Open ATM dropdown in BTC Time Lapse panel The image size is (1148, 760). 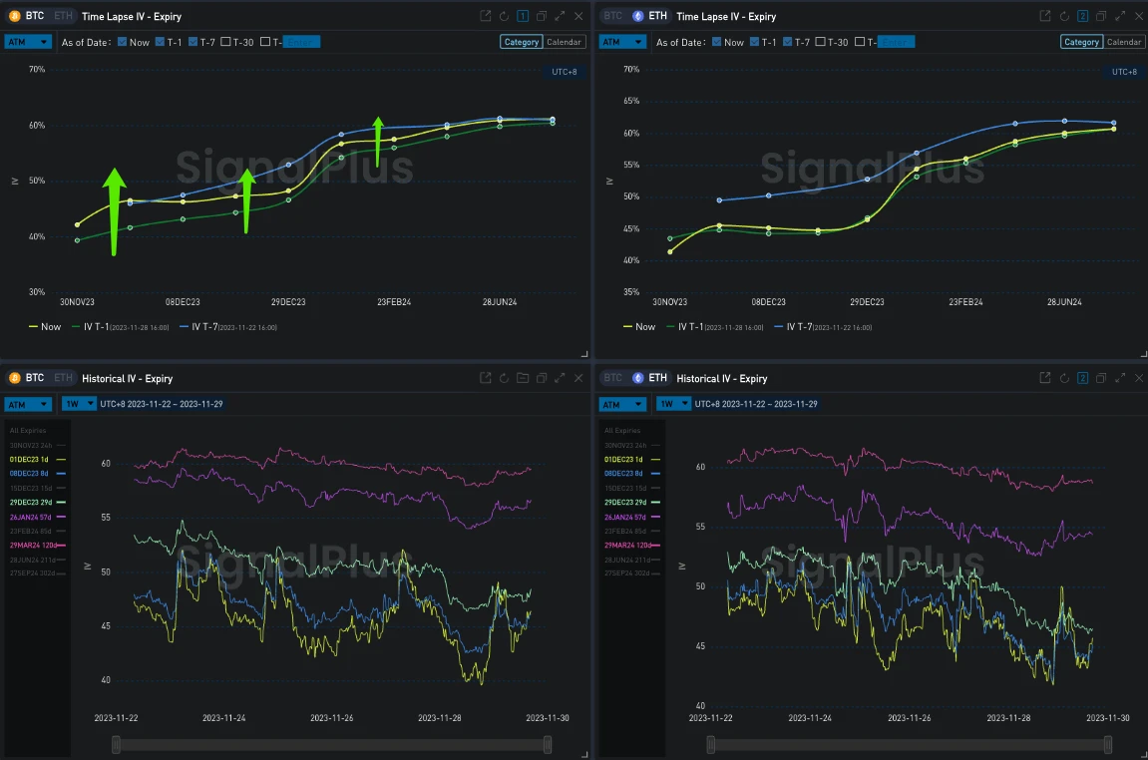tap(28, 42)
